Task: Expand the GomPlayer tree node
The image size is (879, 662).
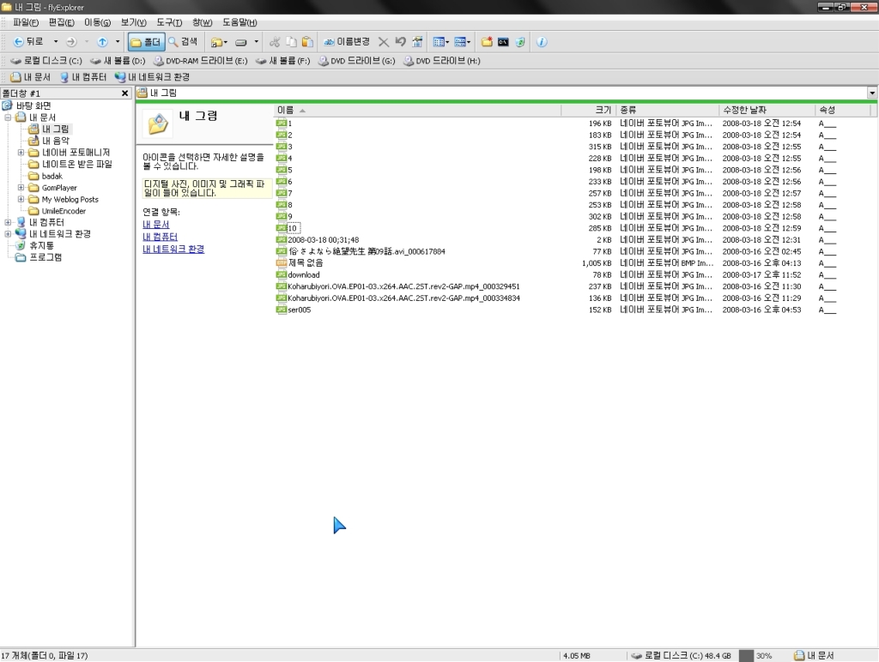Action: [x=21, y=188]
